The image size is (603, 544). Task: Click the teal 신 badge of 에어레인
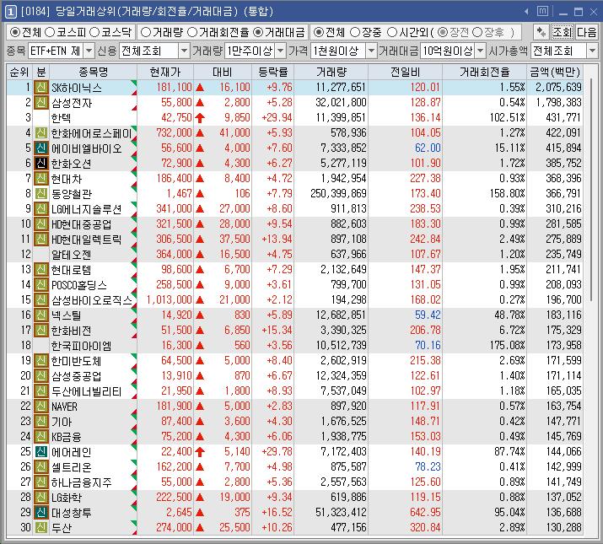(x=41, y=452)
